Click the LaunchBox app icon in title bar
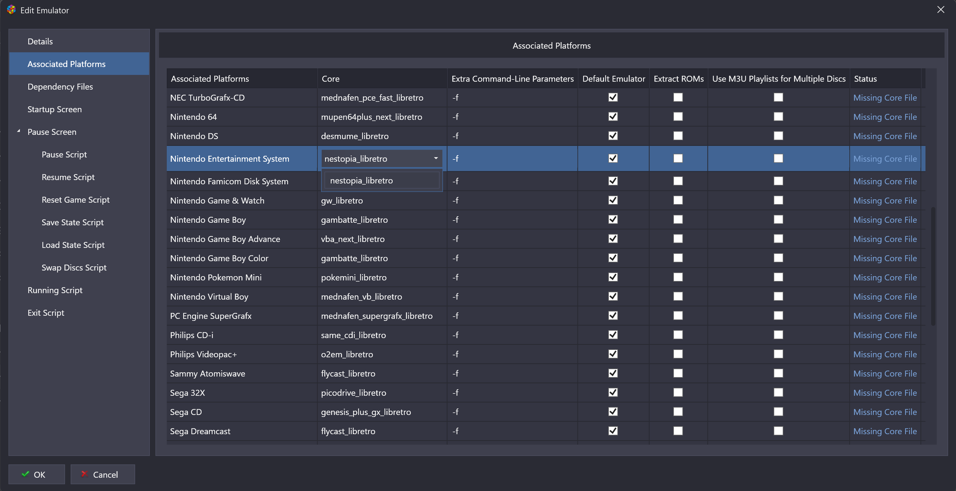Screen dimensions: 956x491 tap(11, 10)
